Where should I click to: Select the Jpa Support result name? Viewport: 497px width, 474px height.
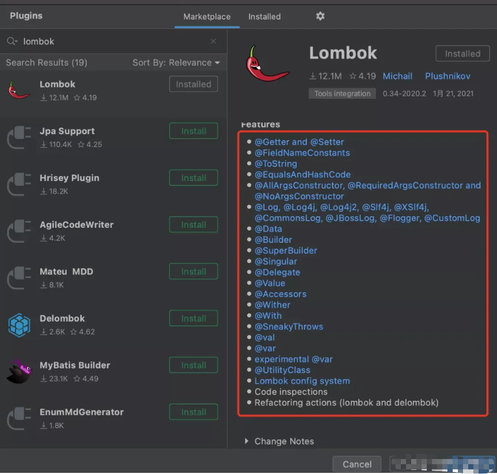coord(67,131)
